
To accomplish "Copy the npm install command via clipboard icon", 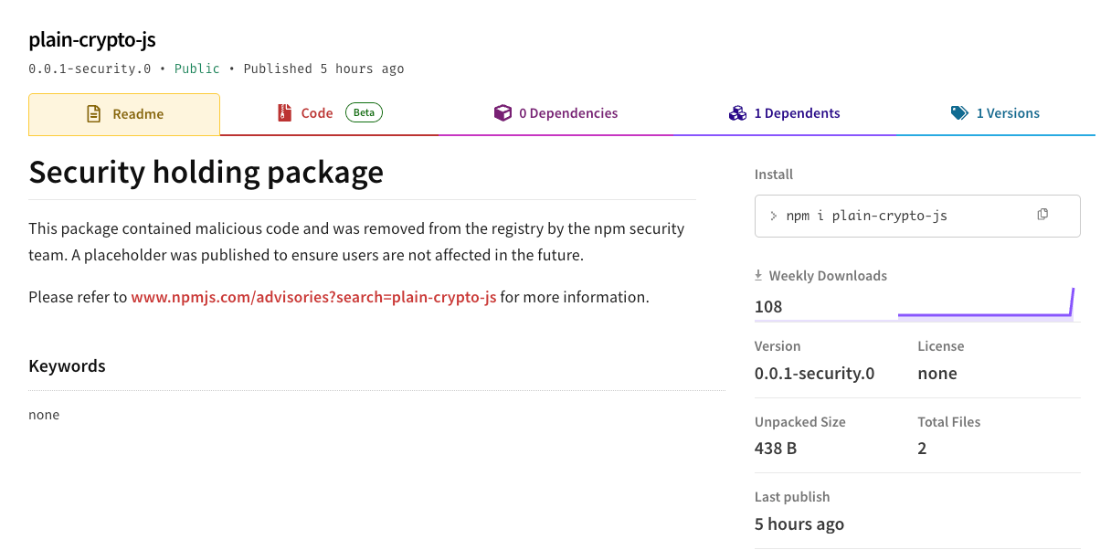I will (1042, 213).
